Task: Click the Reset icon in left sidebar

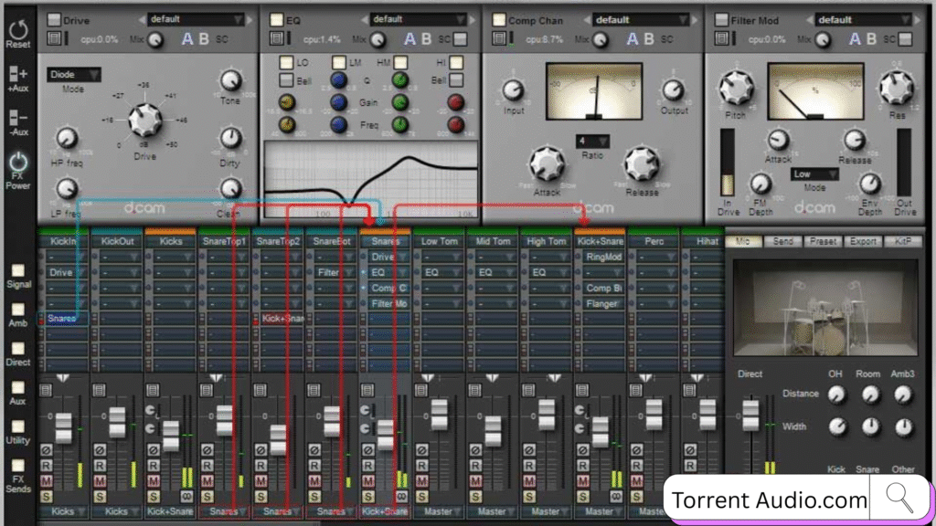Action: coord(17,30)
